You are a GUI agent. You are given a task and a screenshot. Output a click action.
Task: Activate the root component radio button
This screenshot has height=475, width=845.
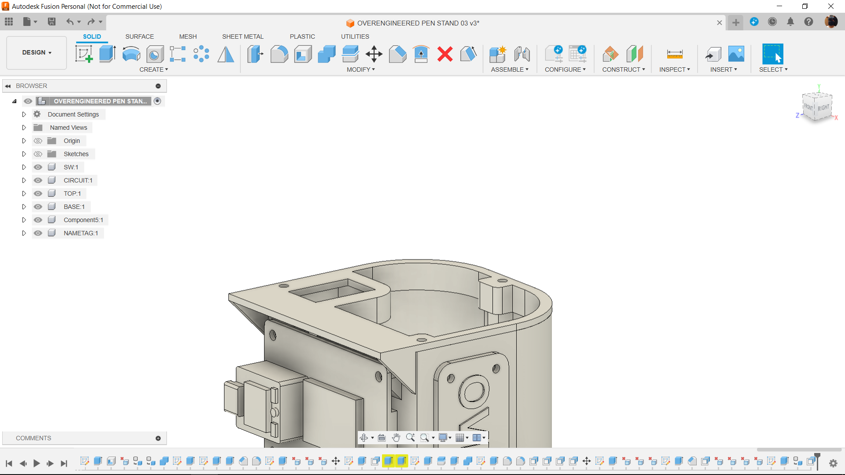pos(158,101)
